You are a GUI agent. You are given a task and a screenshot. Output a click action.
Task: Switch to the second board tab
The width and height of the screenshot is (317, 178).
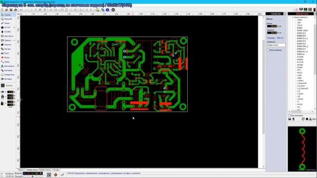pyautogui.click(x=32, y=170)
